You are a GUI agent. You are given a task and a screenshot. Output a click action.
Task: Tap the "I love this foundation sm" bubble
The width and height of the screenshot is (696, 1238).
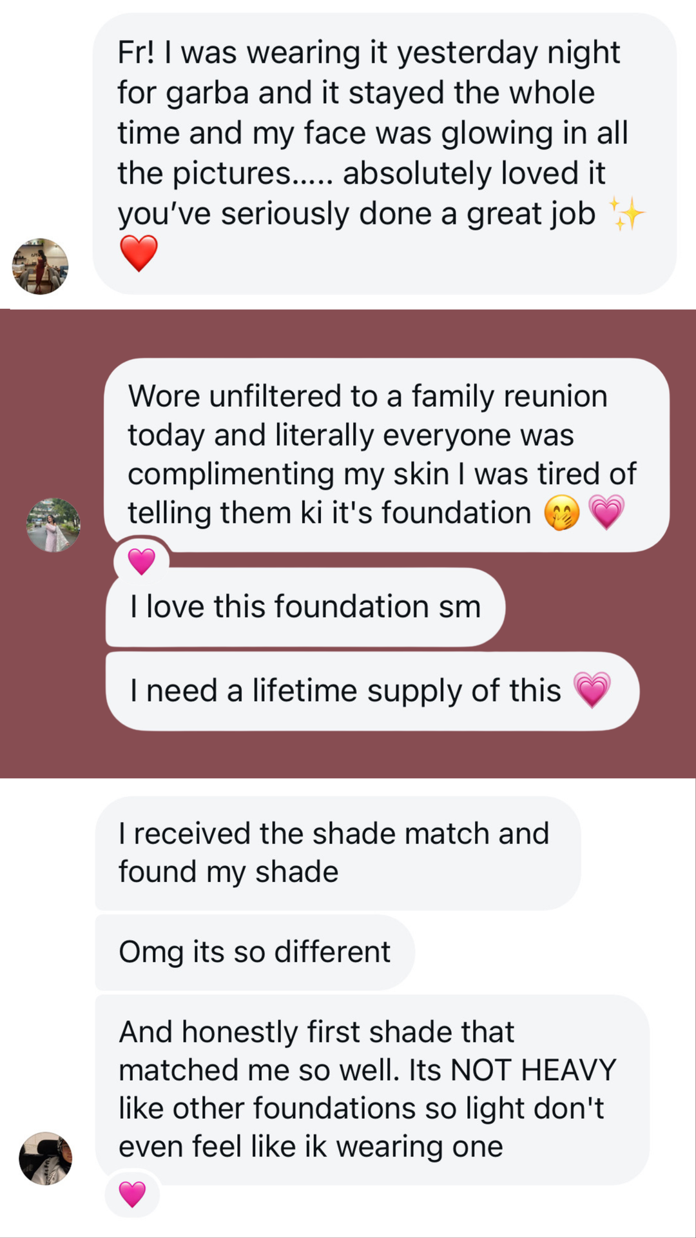[x=305, y=607]
